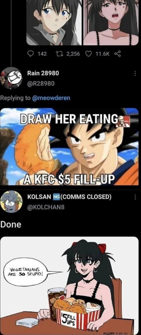Viewport: 141px width, 335px height.
Task: Tap the 'Done' tweet text
Action: (x=11, y=224)
